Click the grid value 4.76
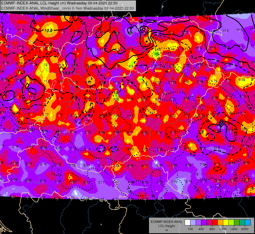The image size is (255, 234). [x=172, y=66]
